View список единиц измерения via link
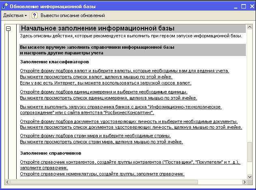 (108, 98)
